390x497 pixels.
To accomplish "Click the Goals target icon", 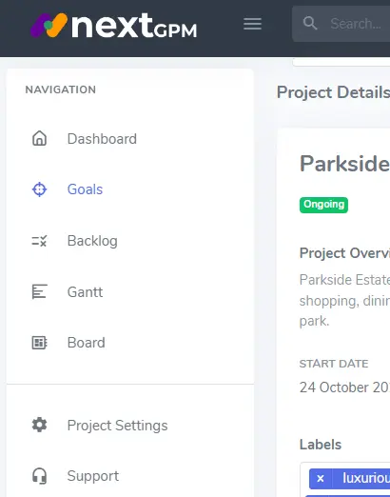I will tap(39, 189).
